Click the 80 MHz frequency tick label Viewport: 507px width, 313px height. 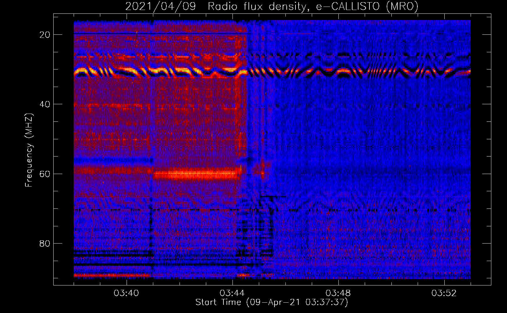coord(45,244)
